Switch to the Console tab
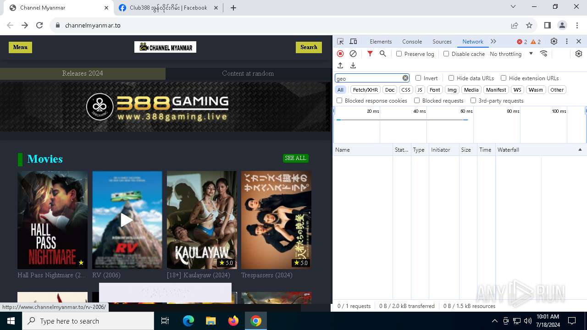 pos(412,41)
